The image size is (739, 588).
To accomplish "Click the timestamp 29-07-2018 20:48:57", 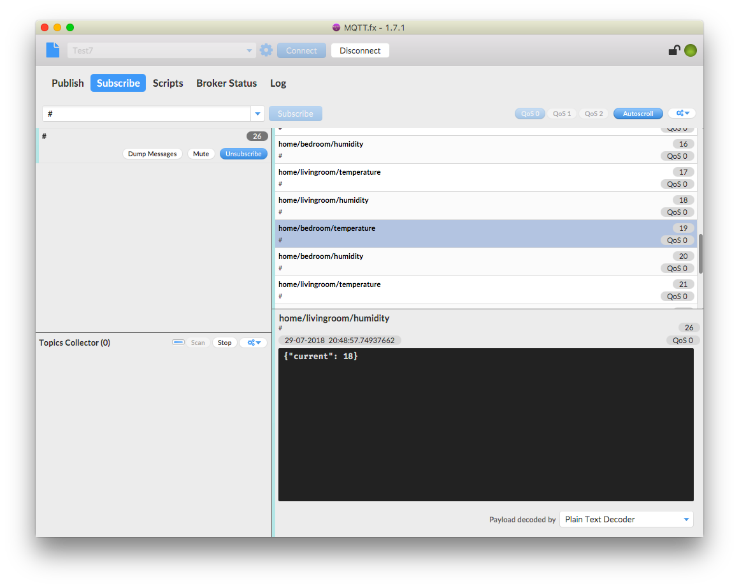I will 340,341.
